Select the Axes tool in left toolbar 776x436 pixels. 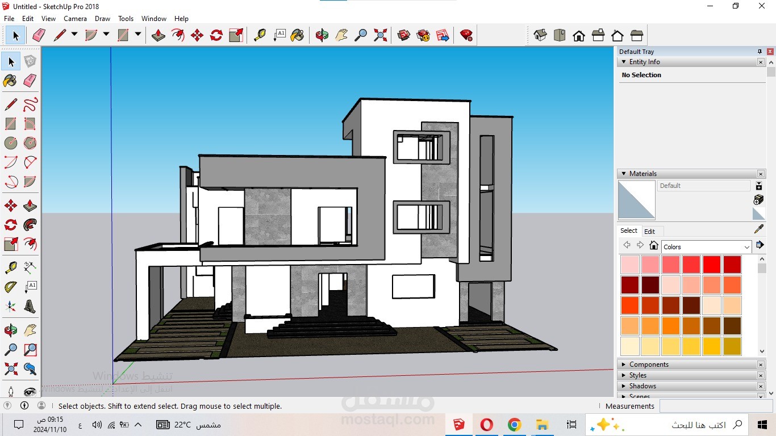11,307
